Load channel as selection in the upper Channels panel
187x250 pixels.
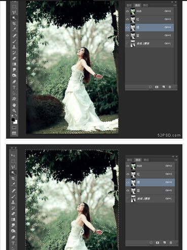pyautogui.click(x=150, y=87)
